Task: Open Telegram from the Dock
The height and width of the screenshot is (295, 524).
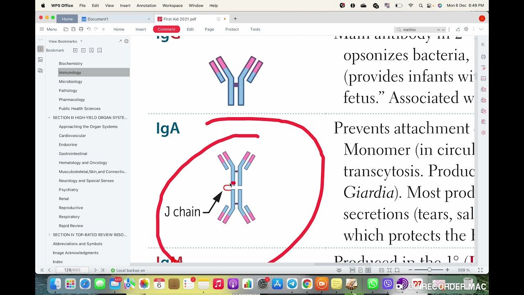Action: click(292, 284)
